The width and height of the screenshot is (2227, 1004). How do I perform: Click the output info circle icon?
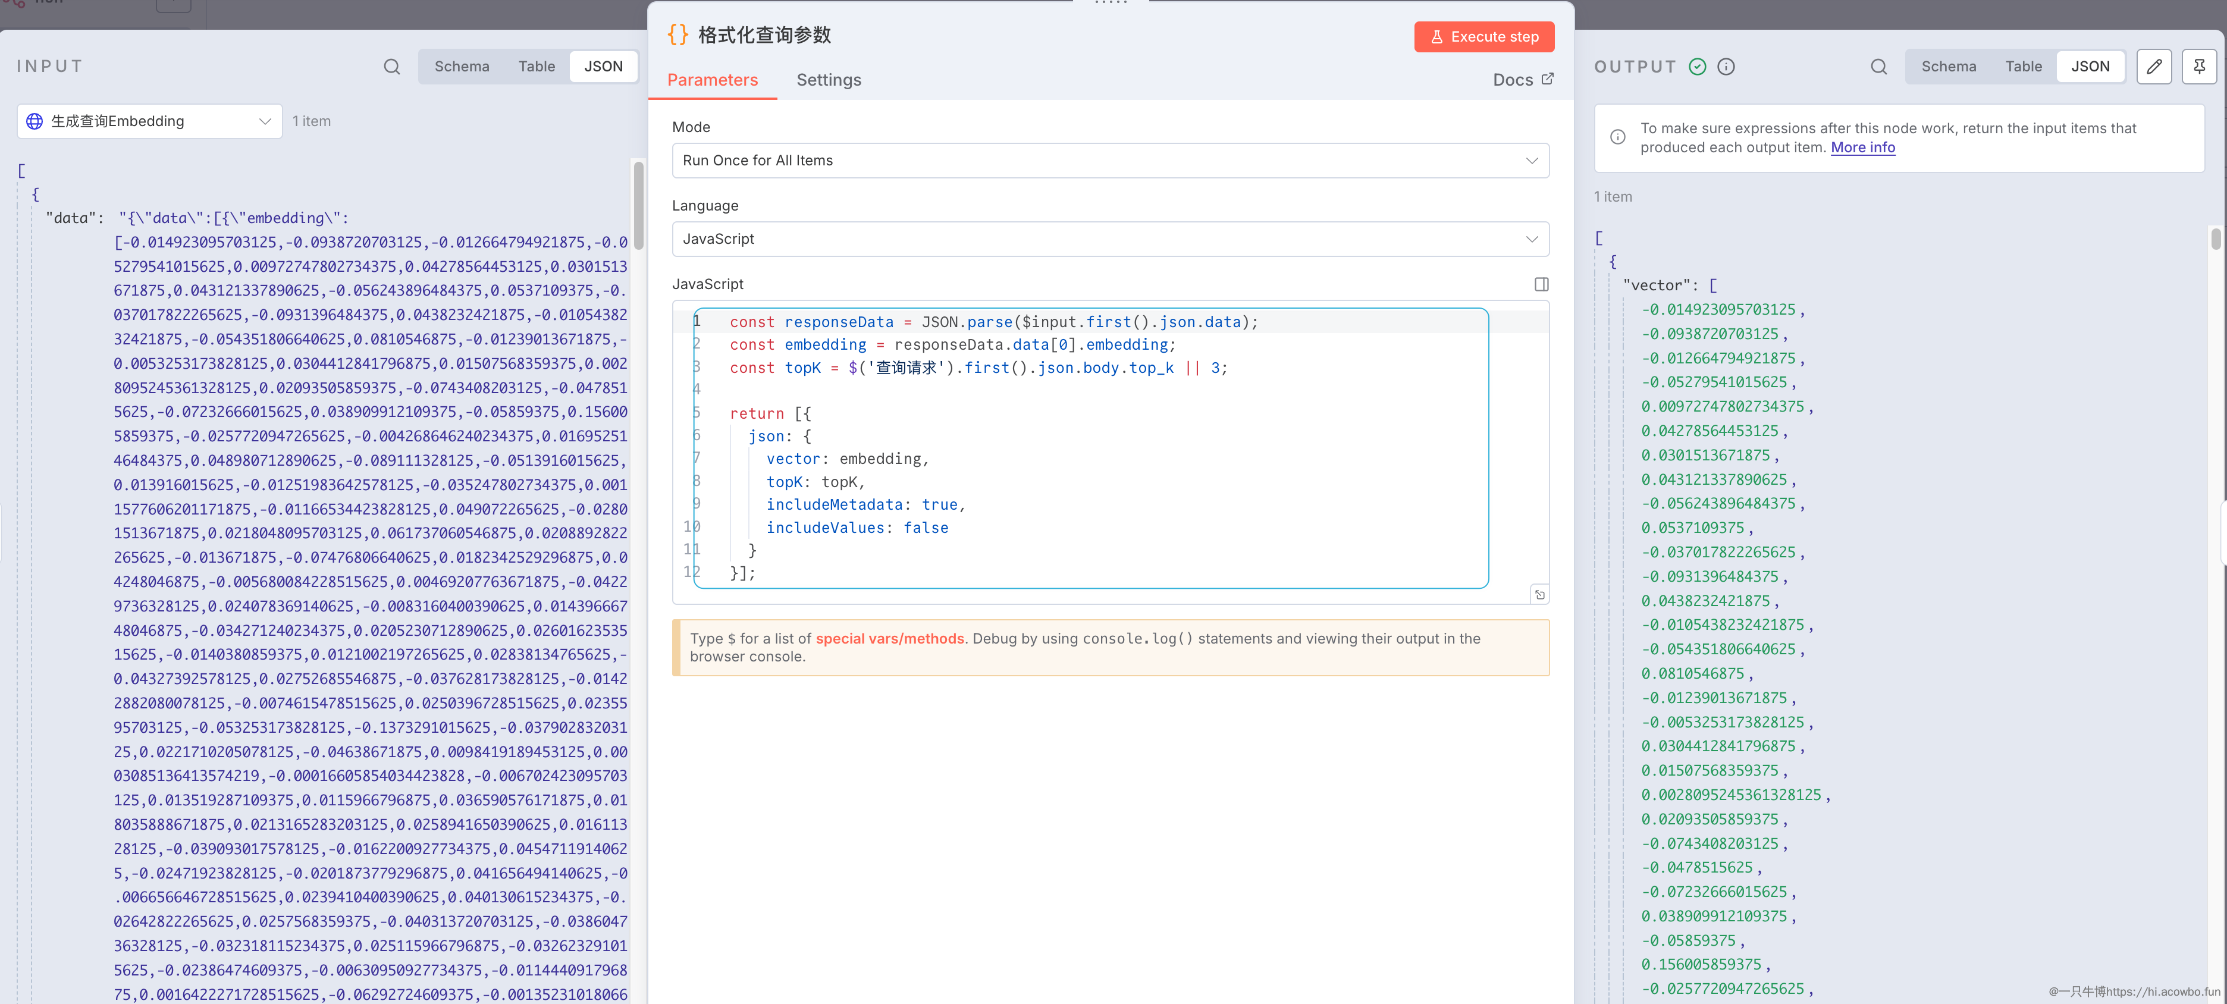(1726, 67)
